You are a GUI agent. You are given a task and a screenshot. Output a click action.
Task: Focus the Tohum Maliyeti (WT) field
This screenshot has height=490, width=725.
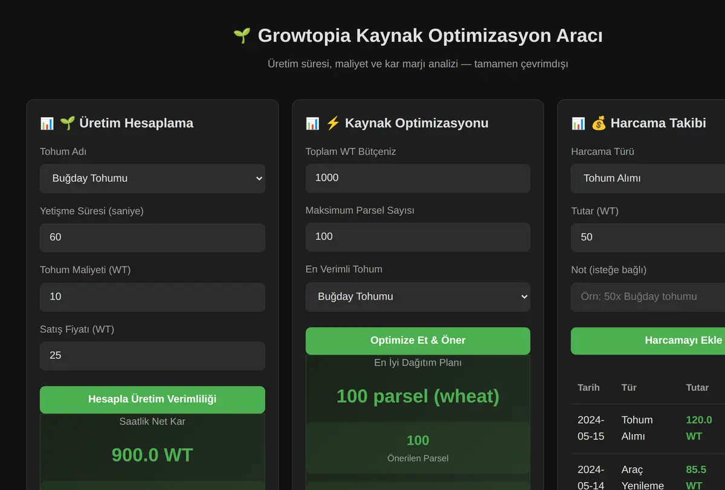coord(152,297)
